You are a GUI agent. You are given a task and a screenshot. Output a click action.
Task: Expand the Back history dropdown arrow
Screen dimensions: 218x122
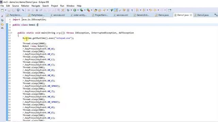click(158, 10)
